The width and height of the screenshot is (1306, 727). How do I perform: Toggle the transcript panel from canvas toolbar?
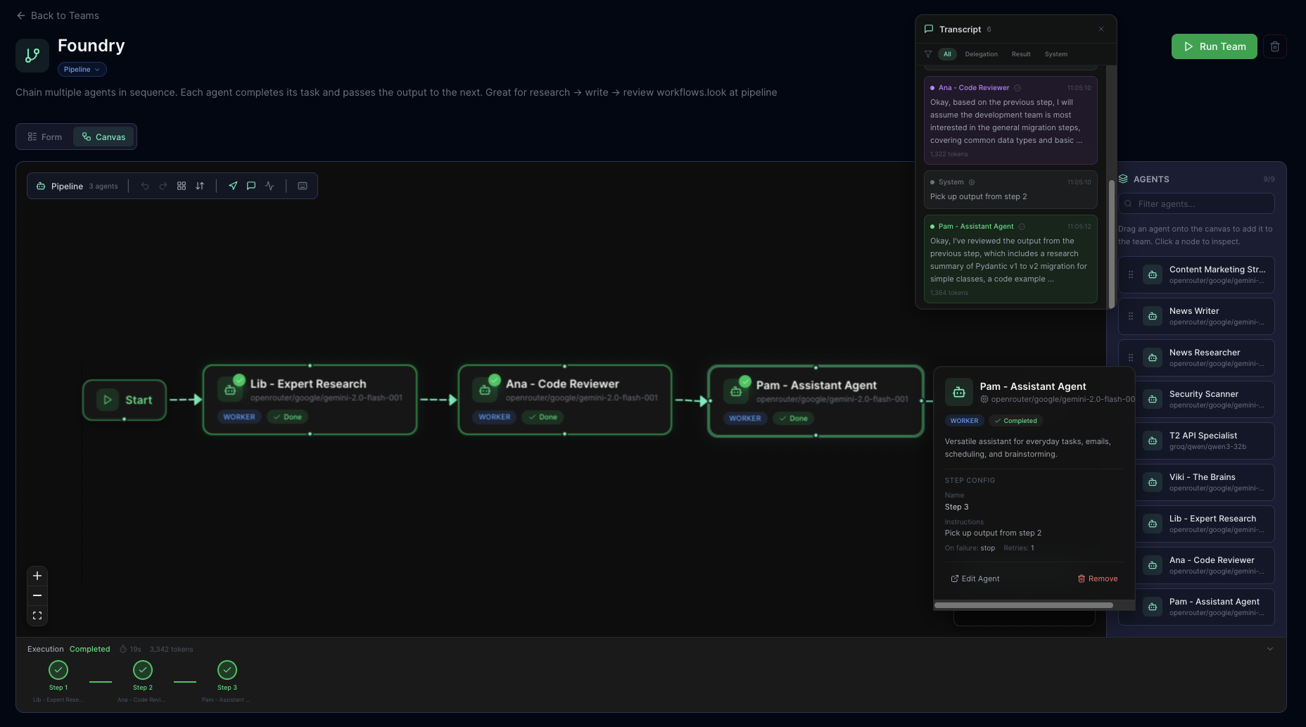click(251, 186)
